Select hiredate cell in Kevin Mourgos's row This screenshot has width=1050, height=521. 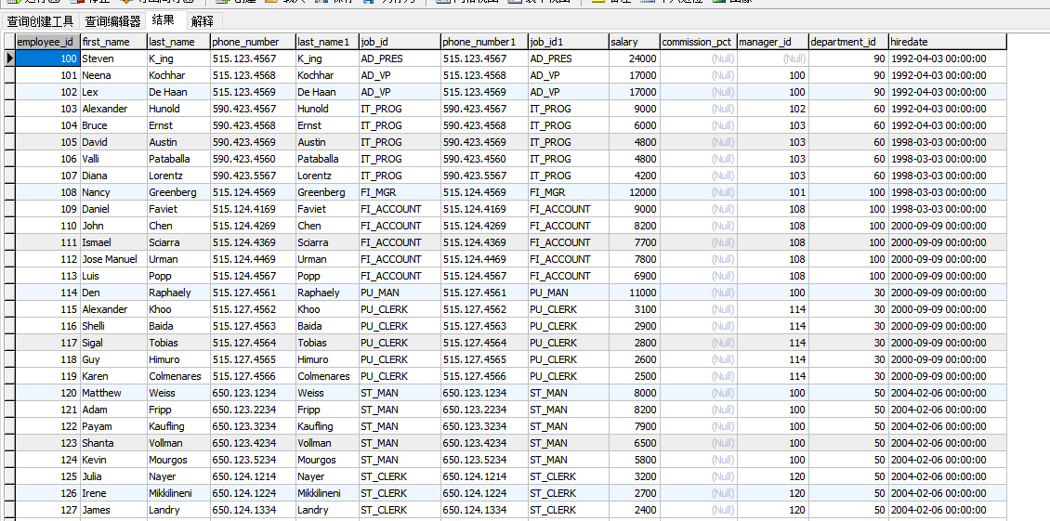pyautogui.click(x=947, y=460)
